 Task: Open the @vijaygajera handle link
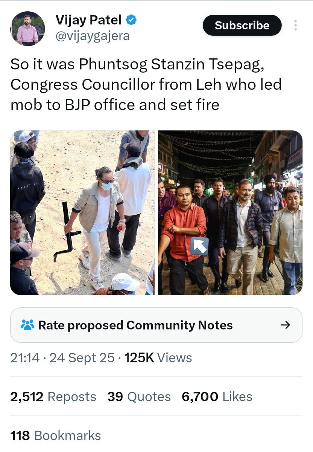(x=93, y=36)
